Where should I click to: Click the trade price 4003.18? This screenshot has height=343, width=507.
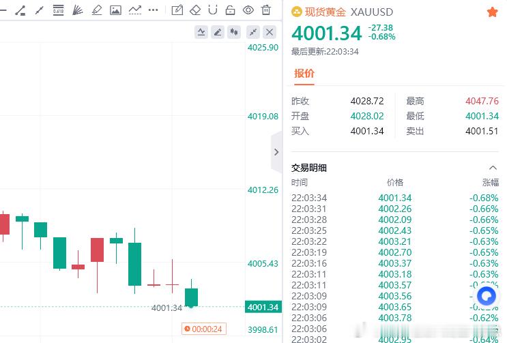click(x=395, y=275)
